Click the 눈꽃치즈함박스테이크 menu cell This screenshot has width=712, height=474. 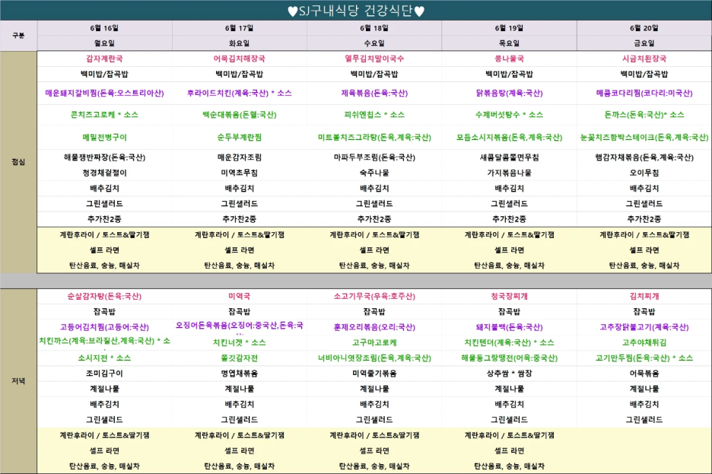(644, 138)
